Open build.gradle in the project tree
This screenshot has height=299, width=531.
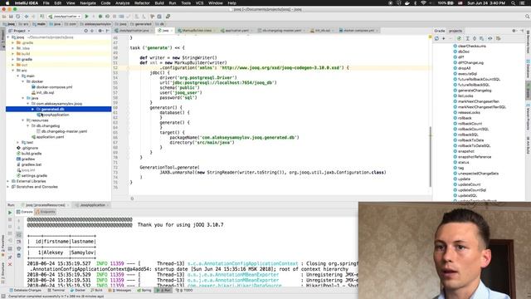[x=32, y=154]
